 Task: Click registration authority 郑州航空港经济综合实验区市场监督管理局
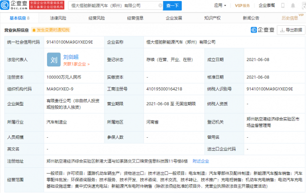(x=273, y=122)
